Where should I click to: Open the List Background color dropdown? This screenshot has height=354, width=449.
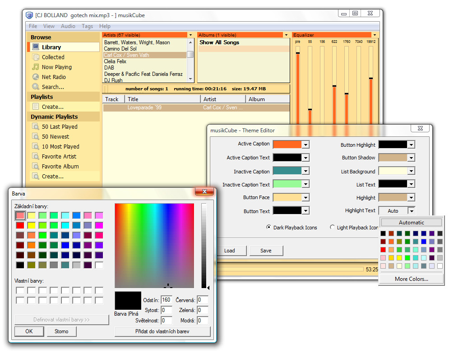coord(411,171)
